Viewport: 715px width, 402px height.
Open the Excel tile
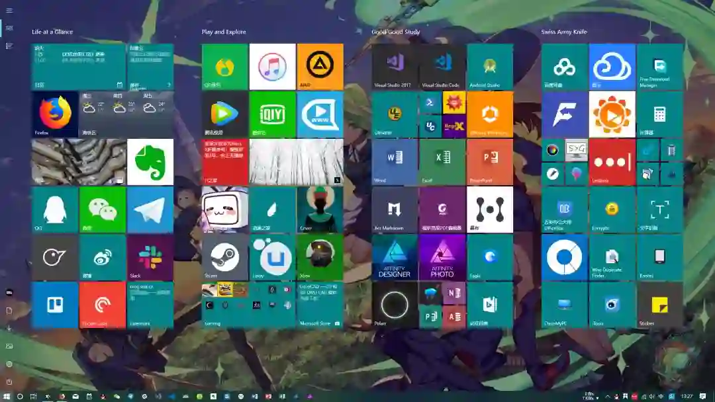443,161
